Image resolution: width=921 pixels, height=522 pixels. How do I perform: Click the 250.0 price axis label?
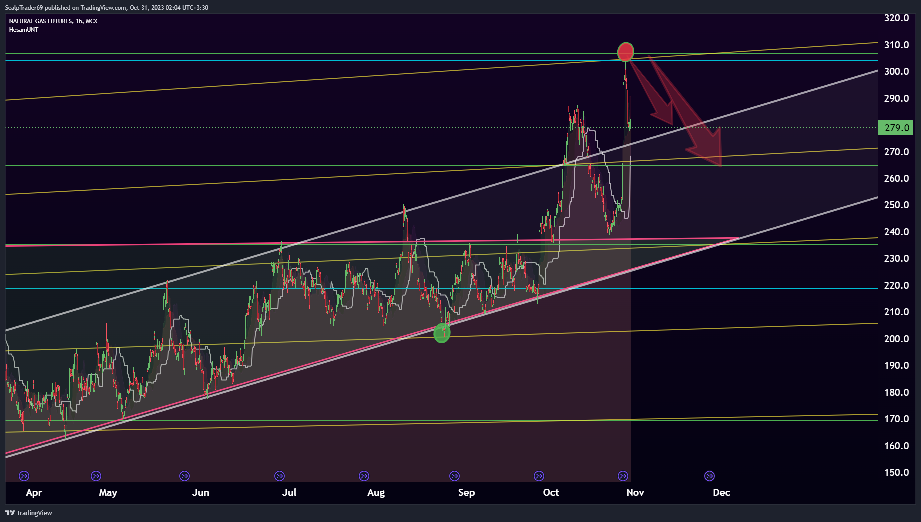click(896, 205)
